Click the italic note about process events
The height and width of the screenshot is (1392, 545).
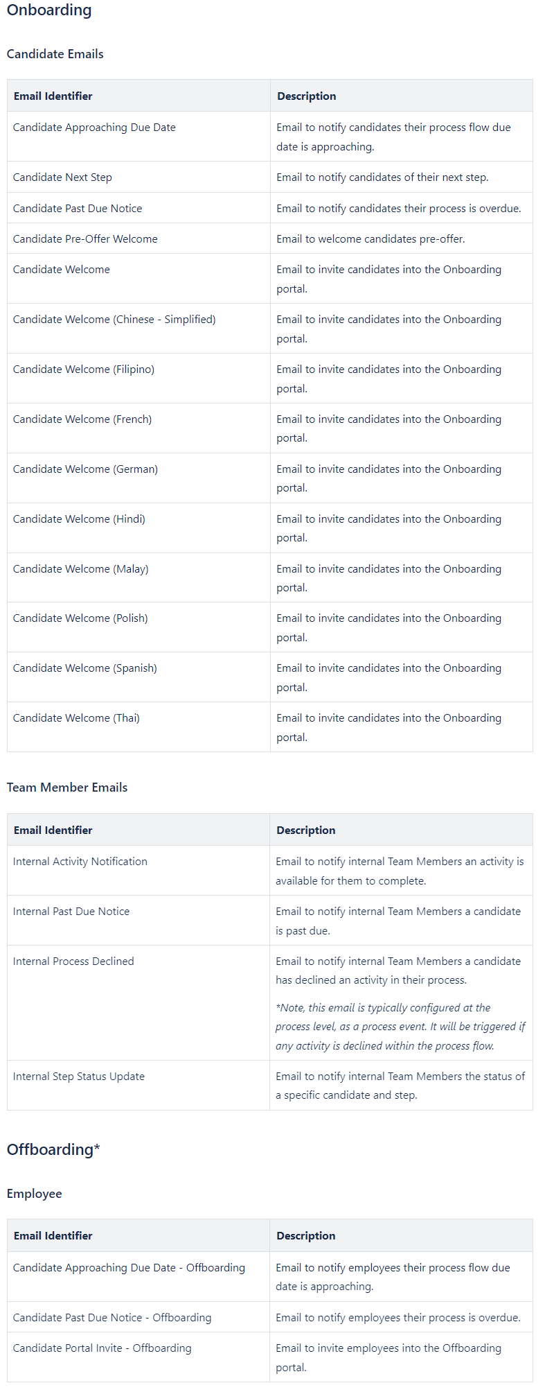click(400, 1027)
